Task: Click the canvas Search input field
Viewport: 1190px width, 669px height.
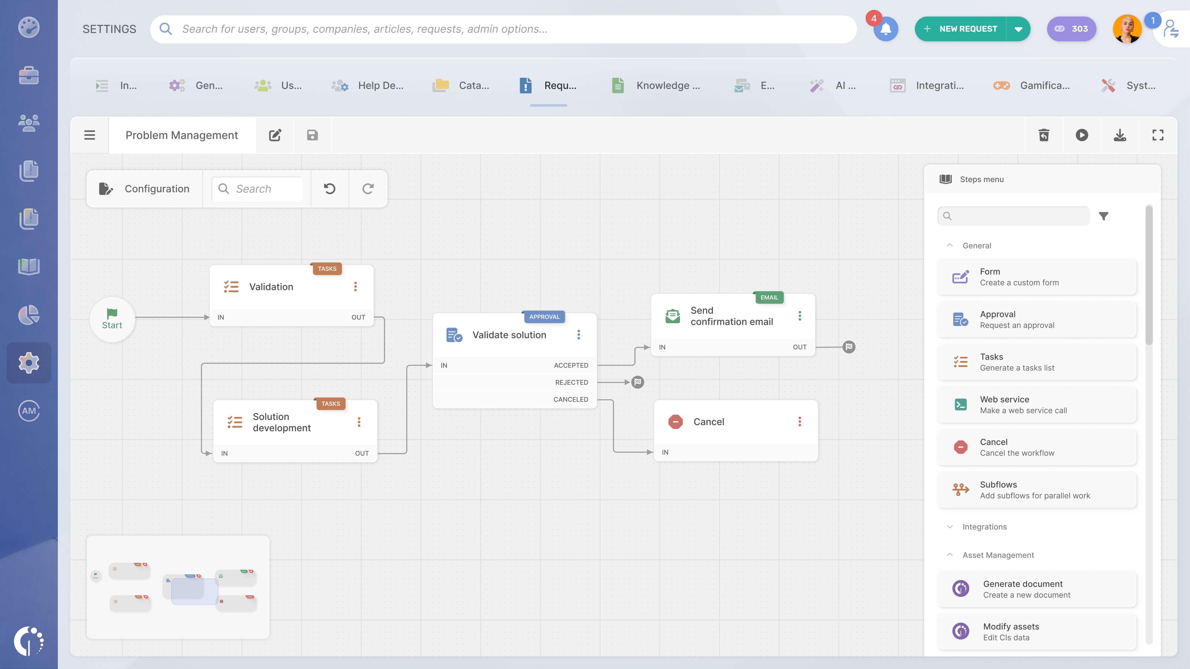Action: point(257,189)
